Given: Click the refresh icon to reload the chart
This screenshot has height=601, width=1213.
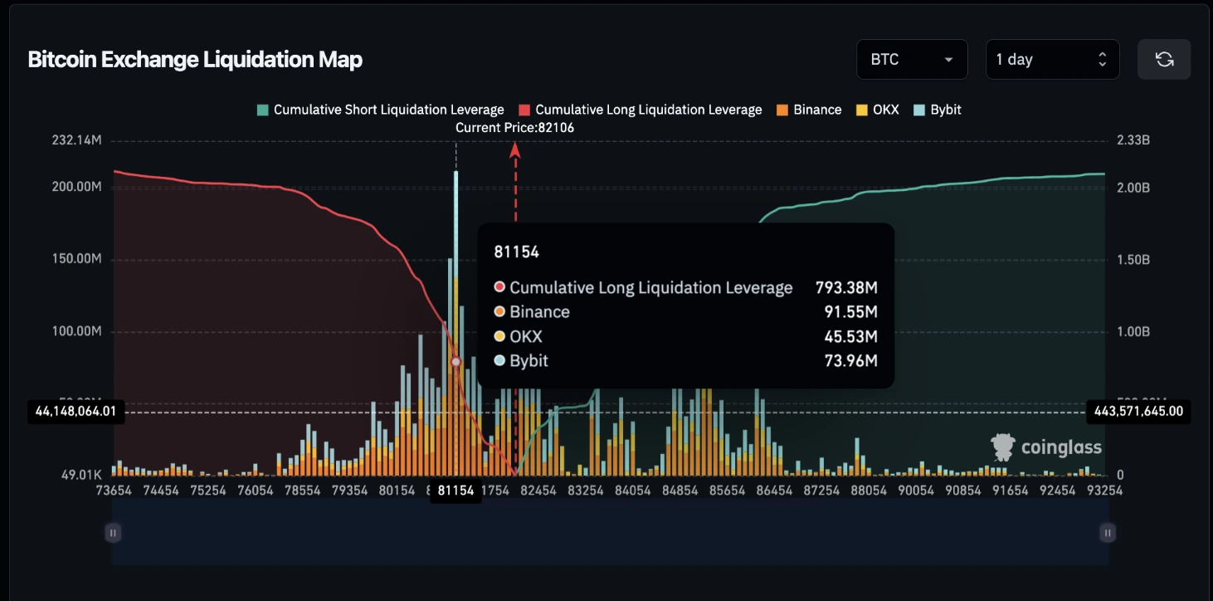Looking at the screenshot, I should [x=1163, y=59].
